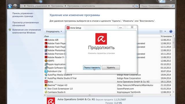Click the first Adobe Flash Player icon
This screenshot has height=104, width=185.
46,43
